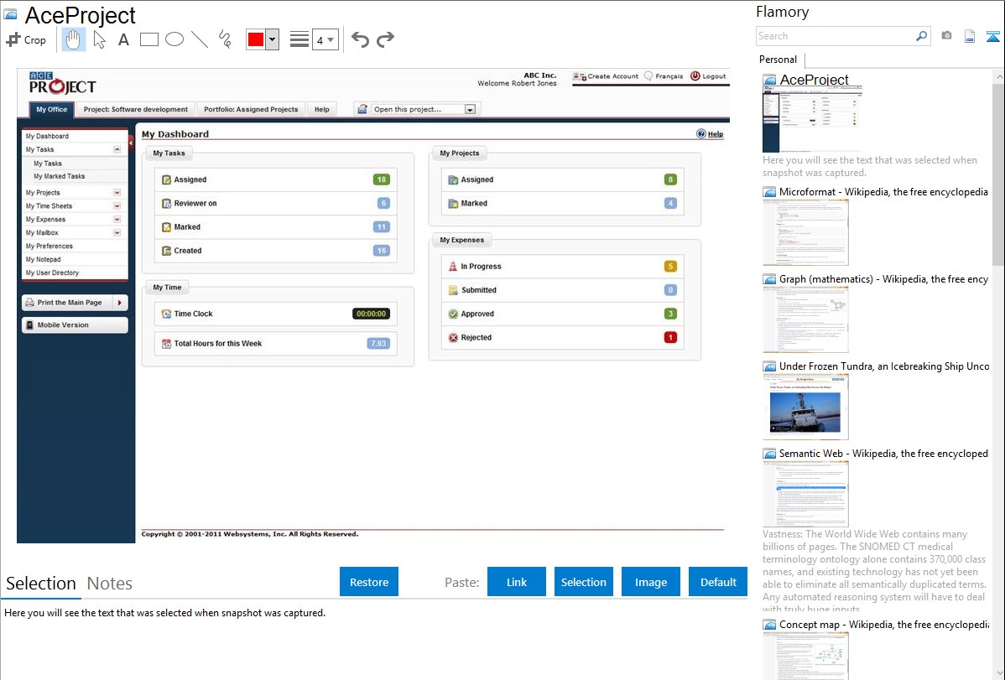This screenshot has height=680, width=1005.
Task: Redo the last undone action
Action: [x=385, y=39]
